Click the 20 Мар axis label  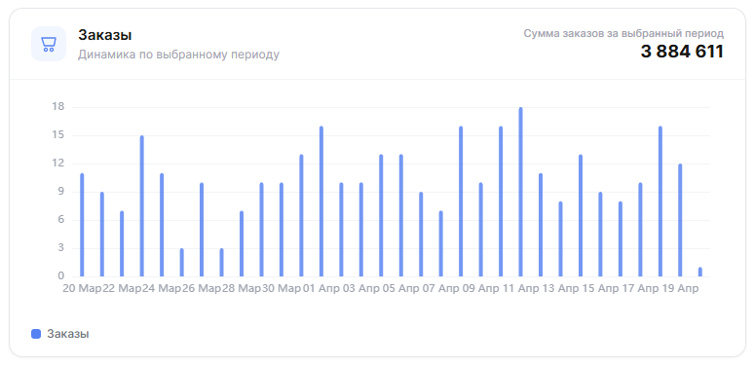(82, 289)
